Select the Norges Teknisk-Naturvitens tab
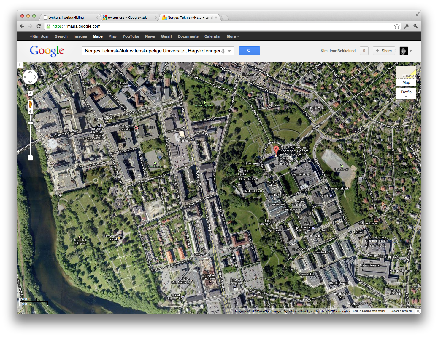 (190, 17)
